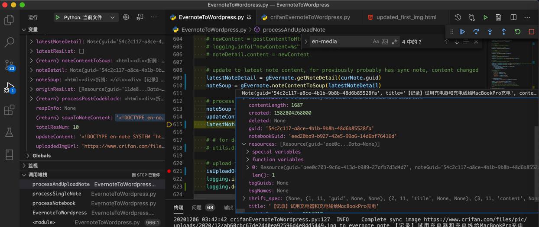Switch to crifanEvernoteToWordpress.py tab
Screen dimensions: 539x227
click(310, 17)
